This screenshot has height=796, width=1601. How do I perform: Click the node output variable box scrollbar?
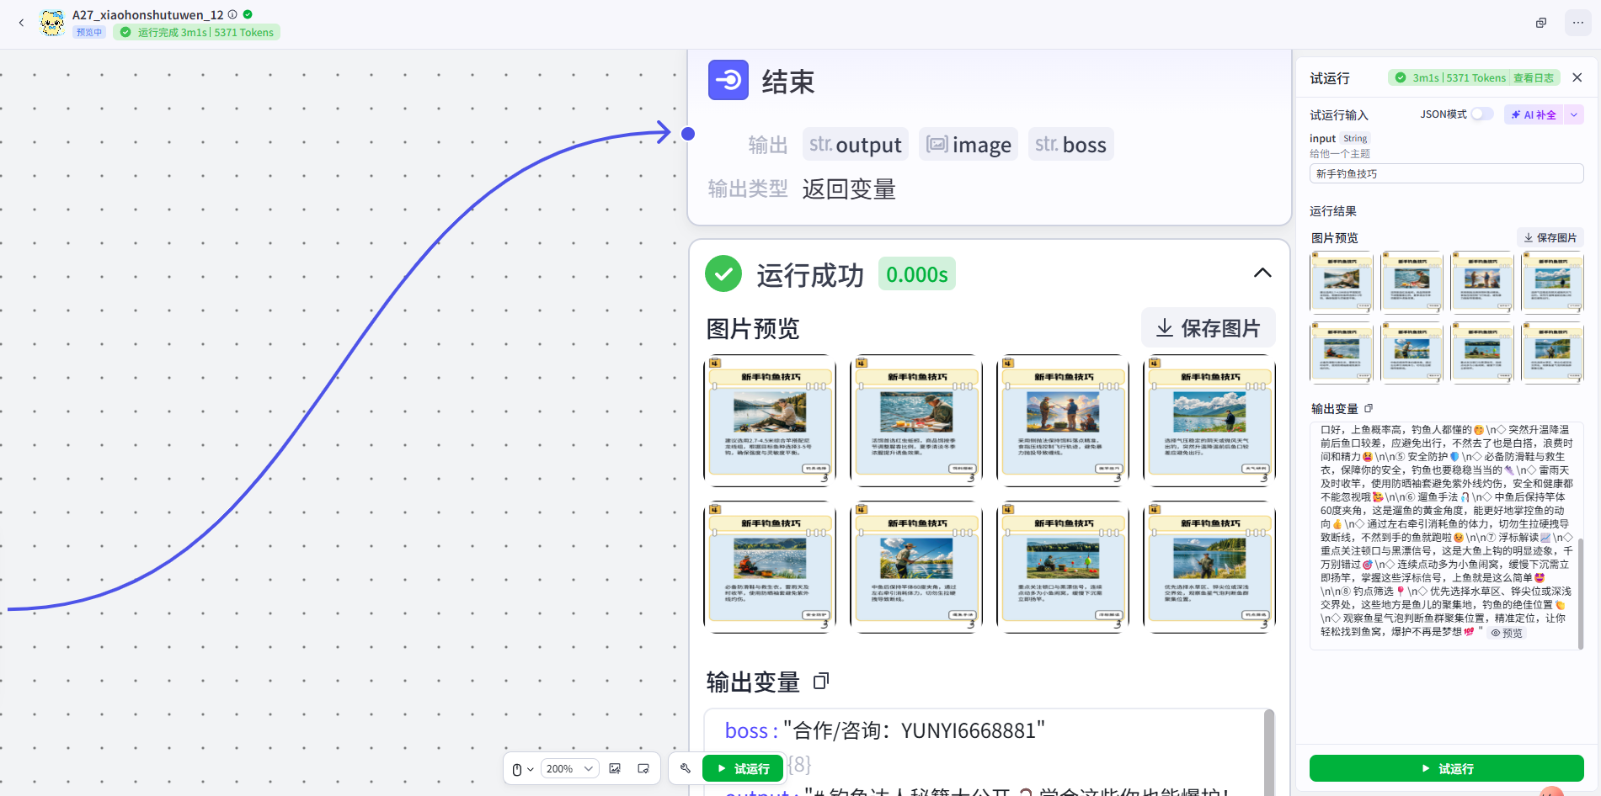pyautogui.click(x=1268, y=751)
